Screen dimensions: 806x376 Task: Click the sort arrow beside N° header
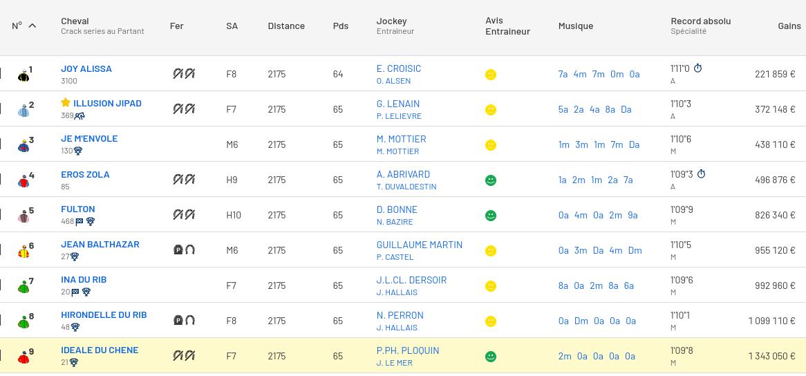click(32, 26)
